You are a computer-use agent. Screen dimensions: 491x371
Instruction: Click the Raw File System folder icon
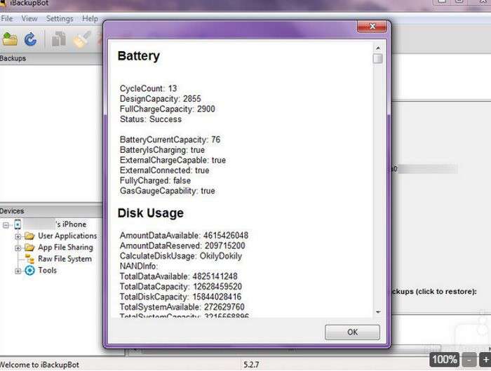tap(29, 259)
